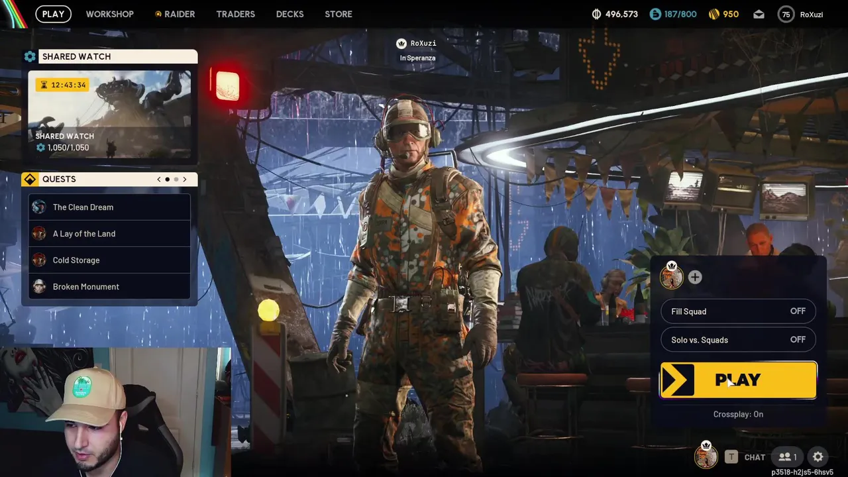Open the Shared Watch gear icon
The width and height of the screenshot is (848, 477).
pyautogui.click(x=30, y=57)
